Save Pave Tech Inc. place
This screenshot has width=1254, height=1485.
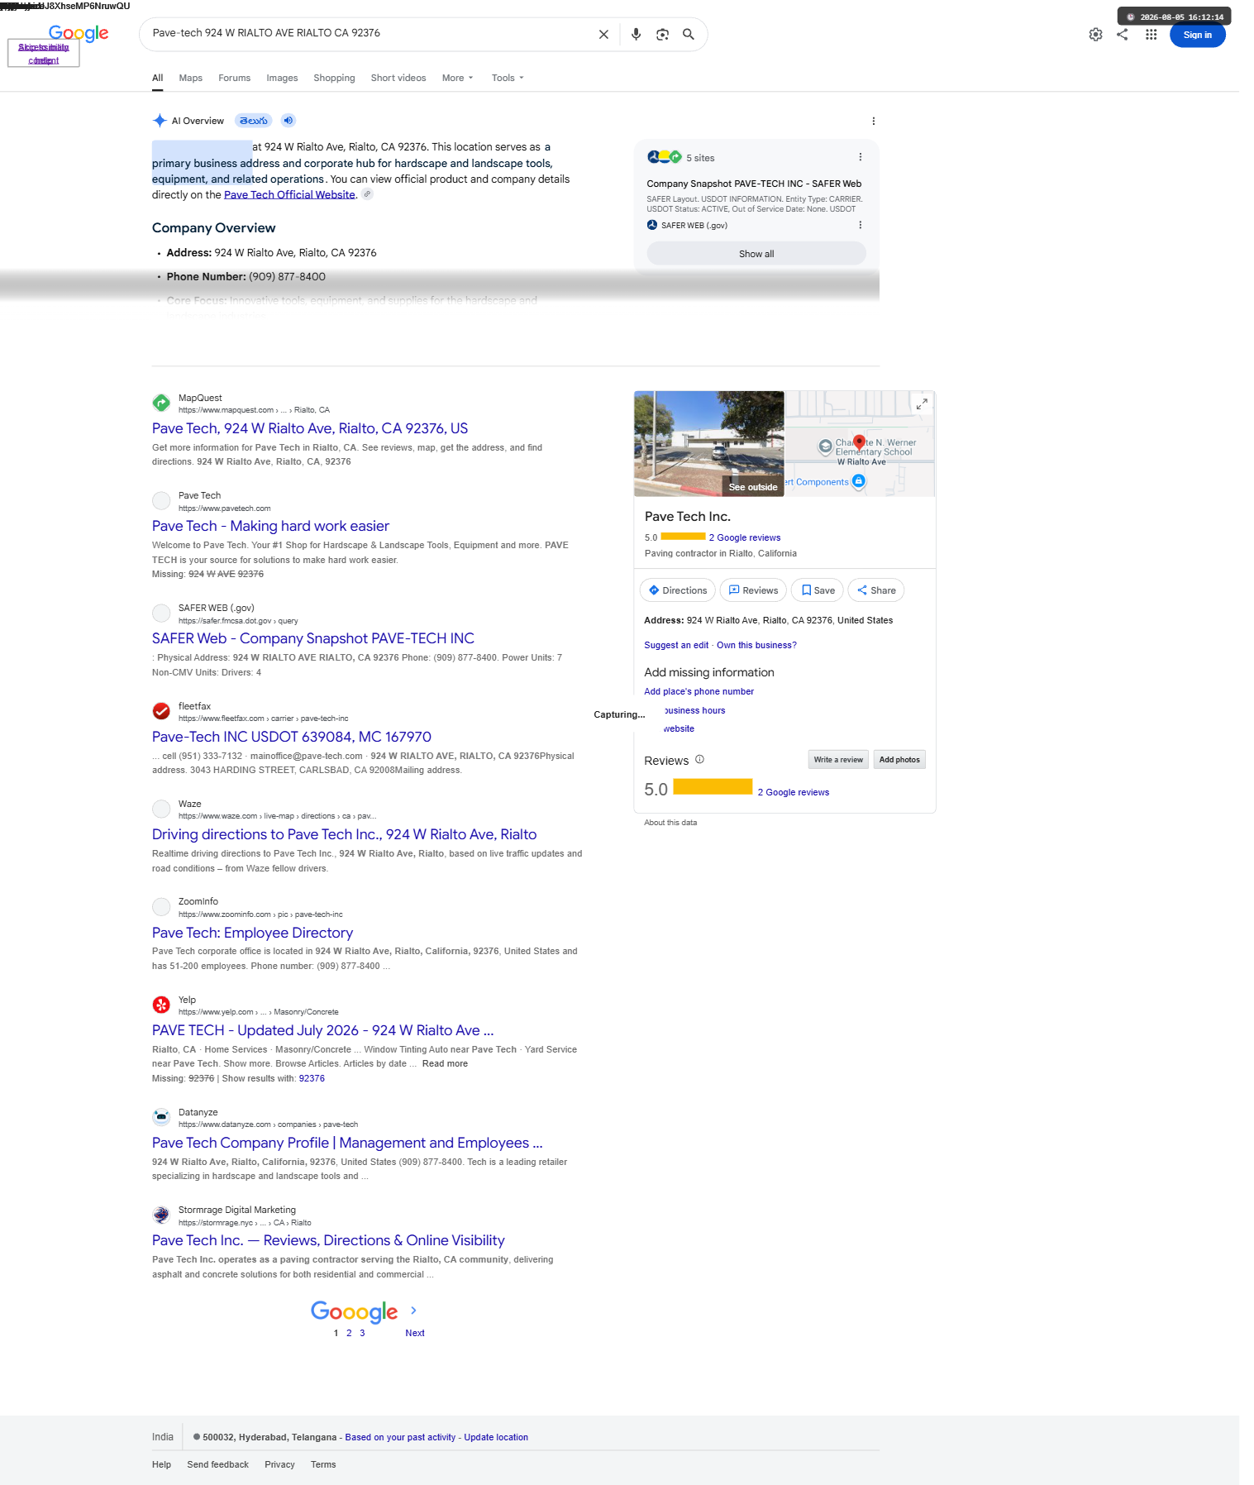coord(818,590)
